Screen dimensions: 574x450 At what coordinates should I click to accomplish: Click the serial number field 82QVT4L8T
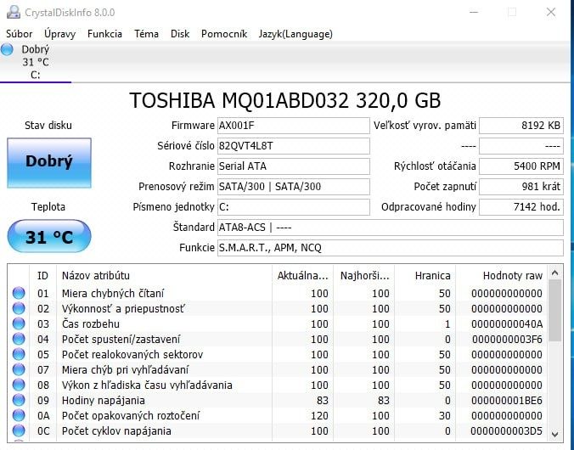tap(293, 146)
